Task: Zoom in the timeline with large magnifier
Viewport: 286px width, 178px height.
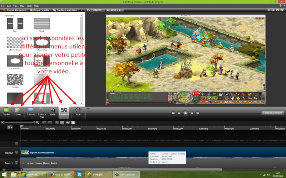Action: 38,122
